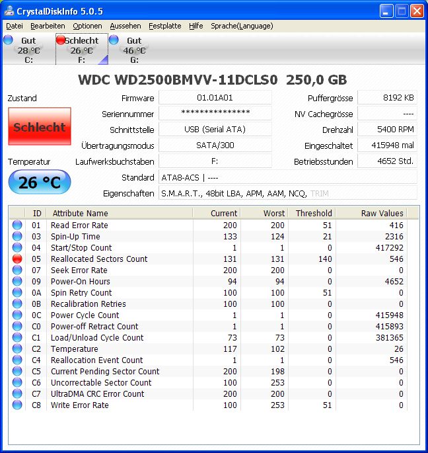Click the Worst column header
The height and width of the screenshot is (453, 428).
coord(264,213)
